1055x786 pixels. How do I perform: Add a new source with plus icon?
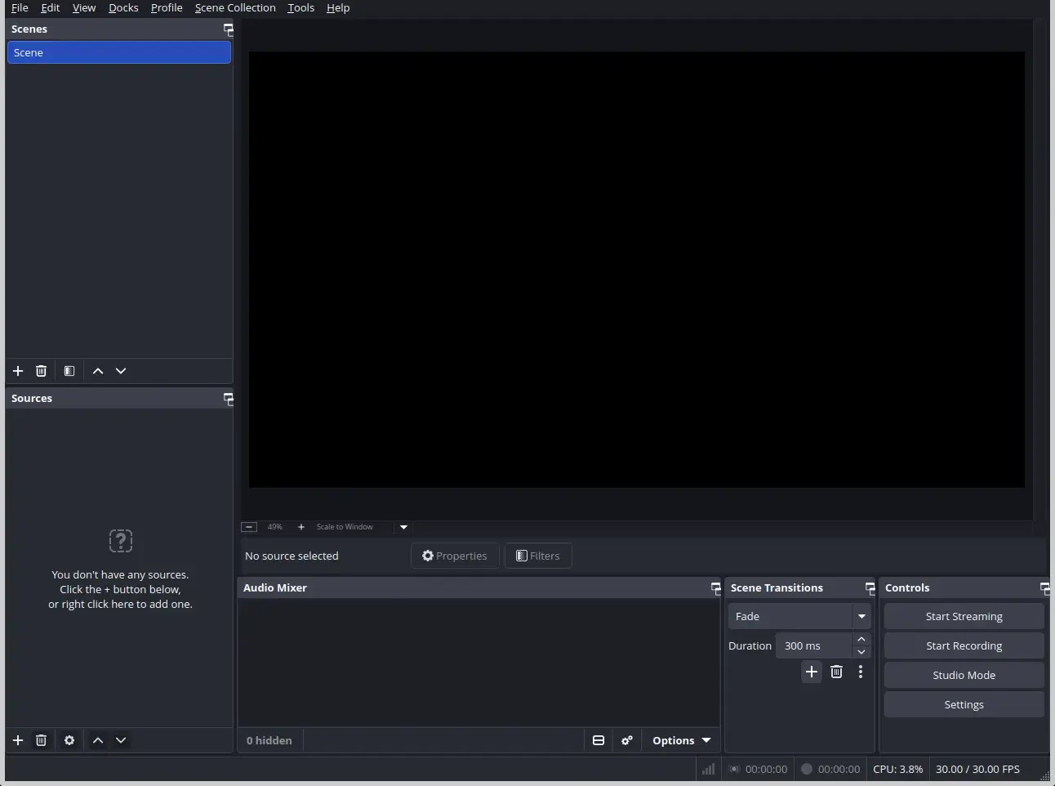click(x=18, y=740)
